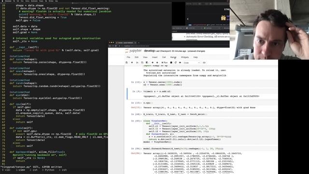Screen dimensions: 309x174
Task: Select the fetch_mnist() cell
Action: [210, 114]
